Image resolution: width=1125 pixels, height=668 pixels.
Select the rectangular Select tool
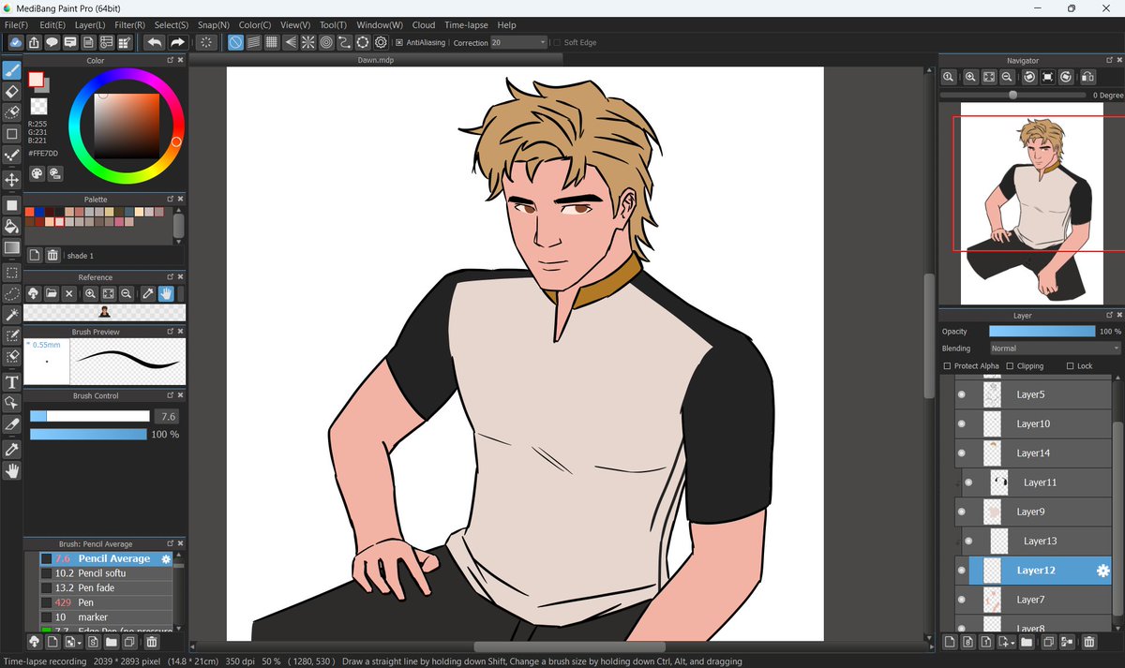tap(11, 273)
